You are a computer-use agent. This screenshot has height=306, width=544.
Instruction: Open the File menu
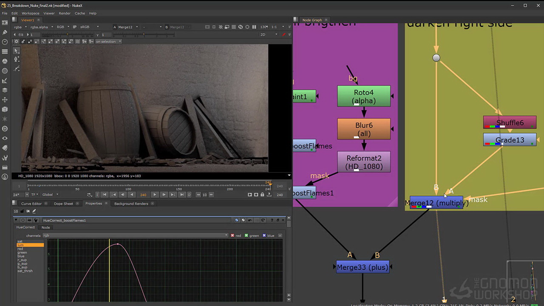[x=4, y=13]
